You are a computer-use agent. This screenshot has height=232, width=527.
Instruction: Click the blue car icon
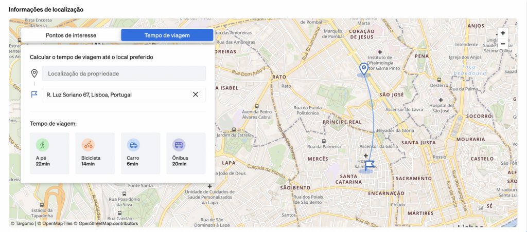(133, 145)
